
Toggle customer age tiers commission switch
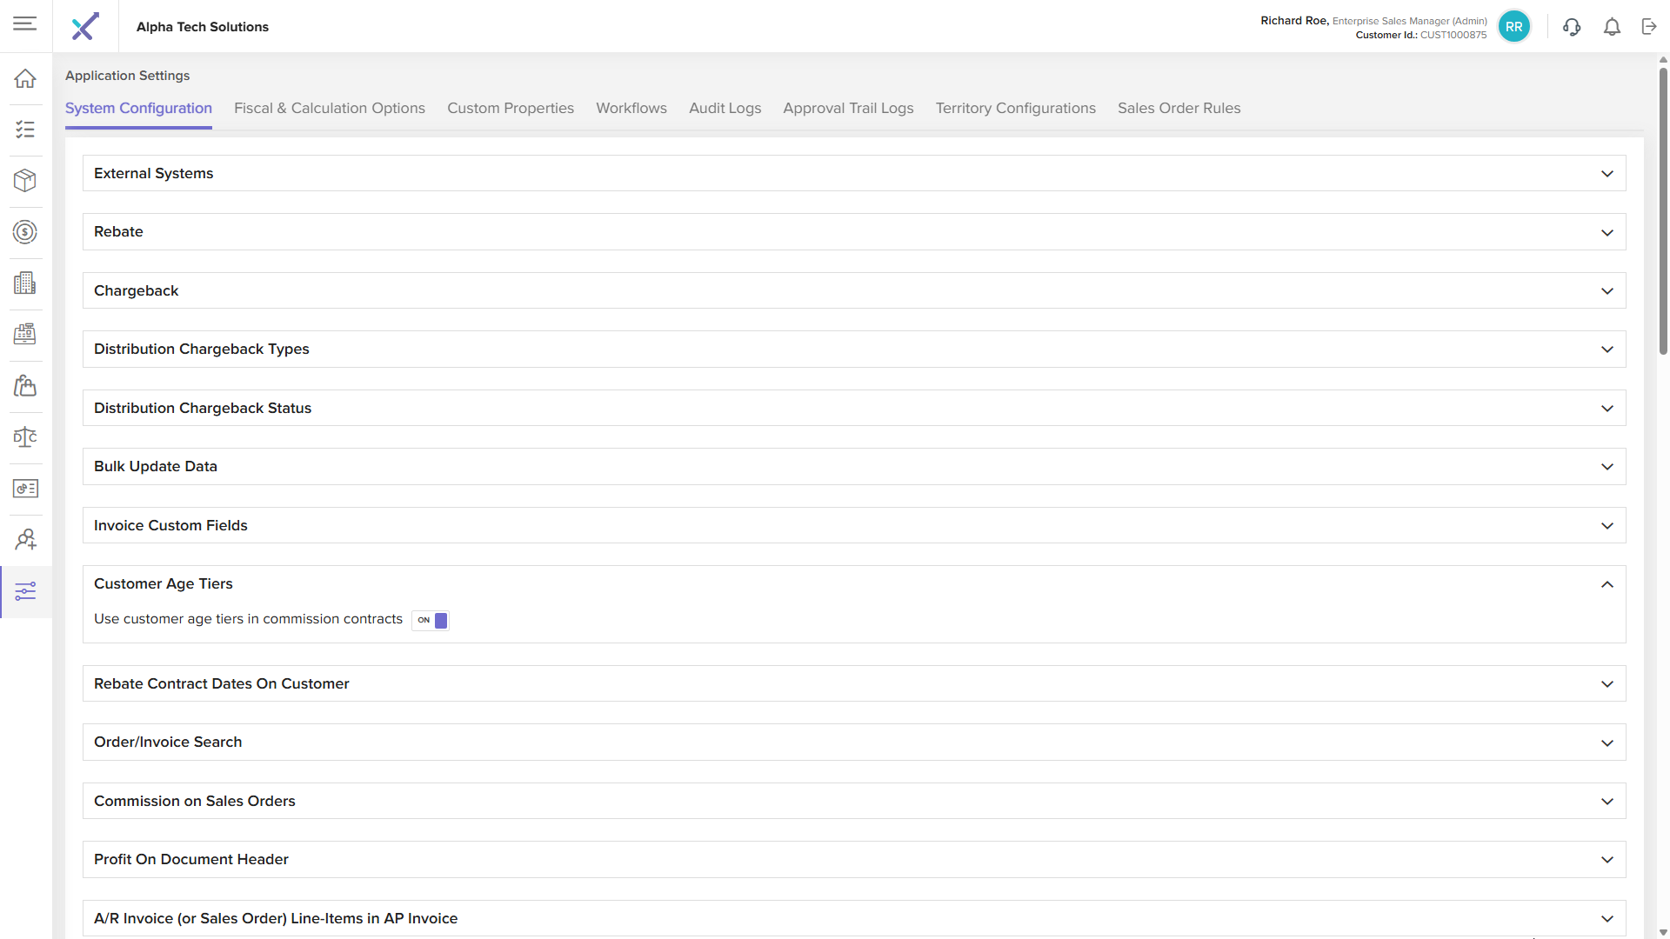tap(431, 620)
